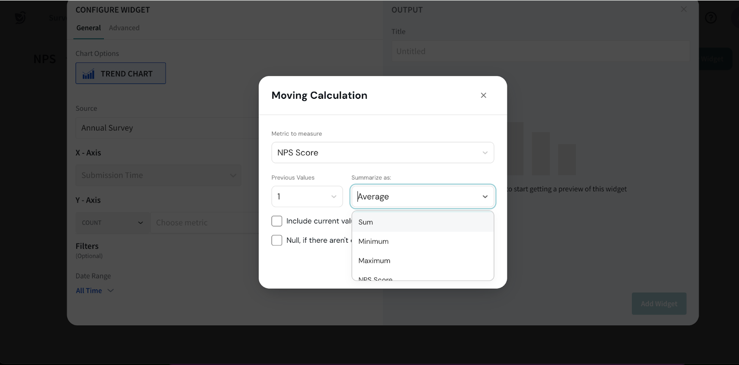
Task: Select the General tab
Action: click(88, 28)
